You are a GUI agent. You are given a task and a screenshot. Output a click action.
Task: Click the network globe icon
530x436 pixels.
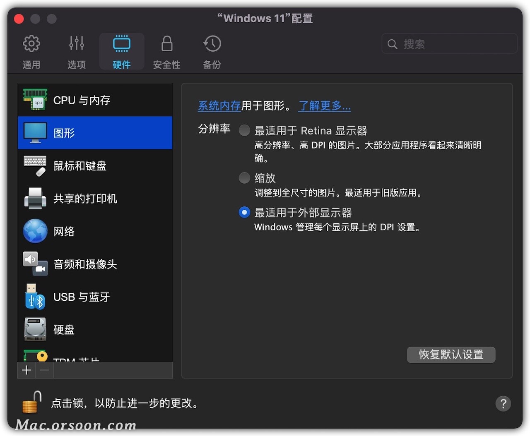pyautogui.click(x=35, y=231)
